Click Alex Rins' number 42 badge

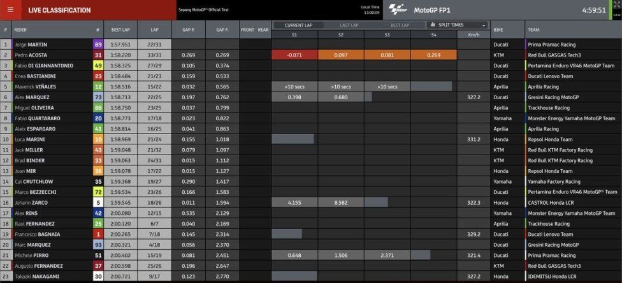[x=98, y=213]
